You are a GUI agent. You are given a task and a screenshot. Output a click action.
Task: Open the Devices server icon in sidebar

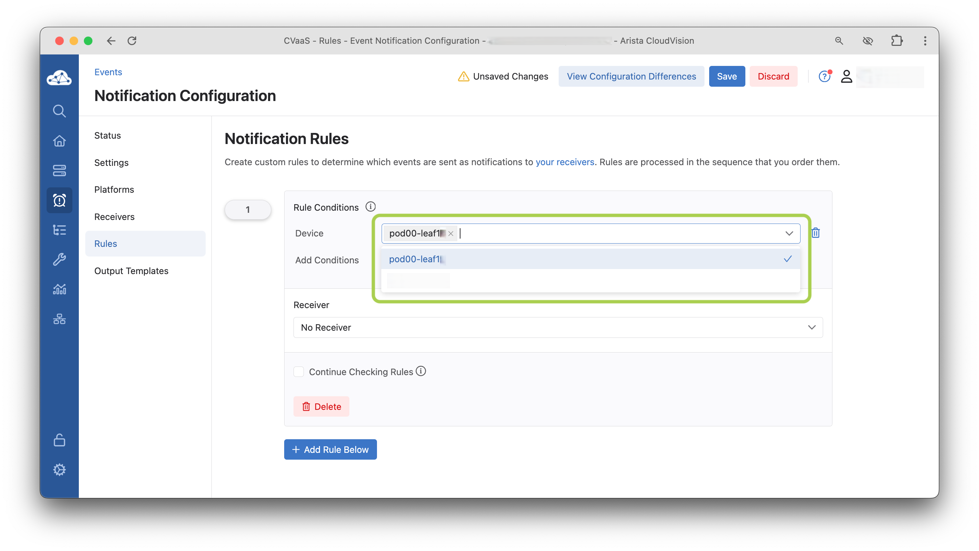[x=59, y=171]
